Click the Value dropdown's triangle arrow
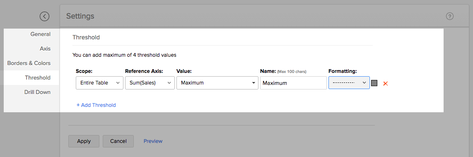473x157 pixels. tap(254, 83)
